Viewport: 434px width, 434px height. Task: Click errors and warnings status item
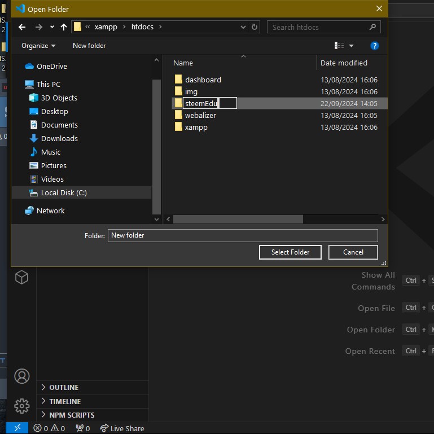coord(49,428)
